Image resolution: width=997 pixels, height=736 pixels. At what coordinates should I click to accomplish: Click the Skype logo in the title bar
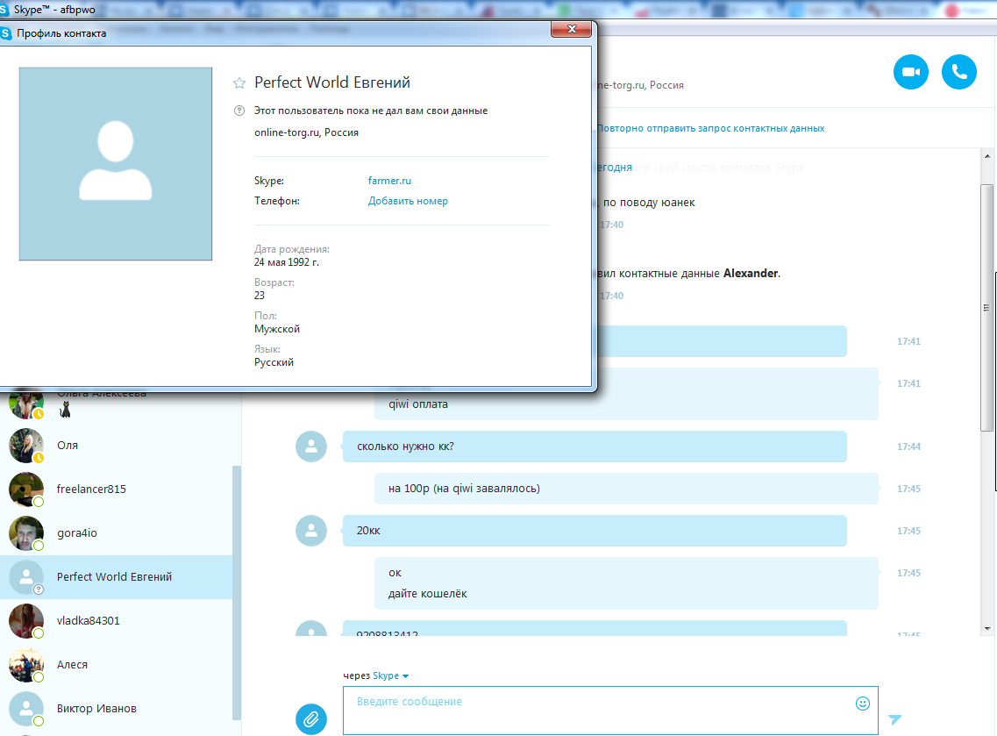point(4,10)
